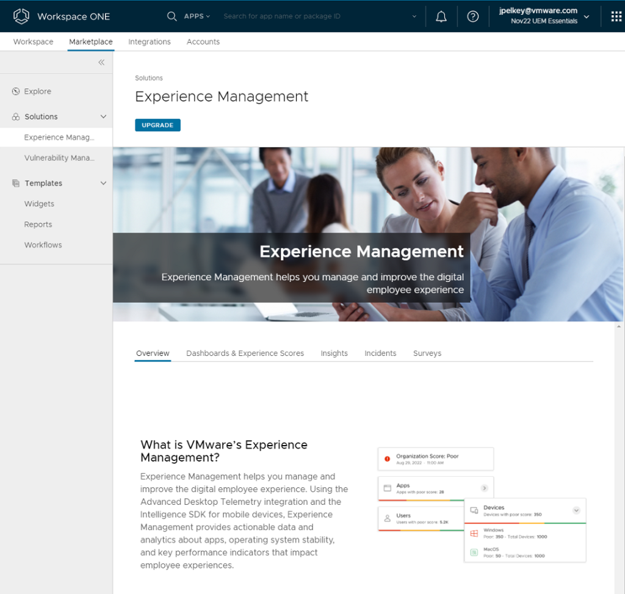Viewport: 625px width, 594px height.
Task: Open the notifications bell
Action: click(441, 16)
